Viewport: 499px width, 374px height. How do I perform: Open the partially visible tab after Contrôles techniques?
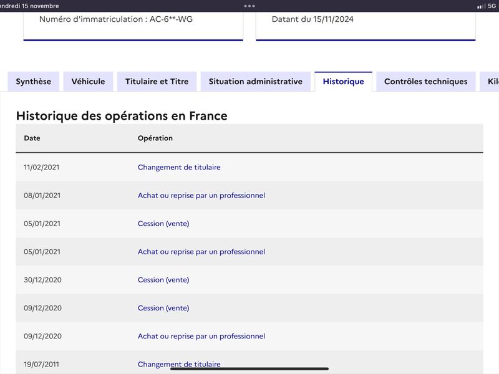point(490,82)
